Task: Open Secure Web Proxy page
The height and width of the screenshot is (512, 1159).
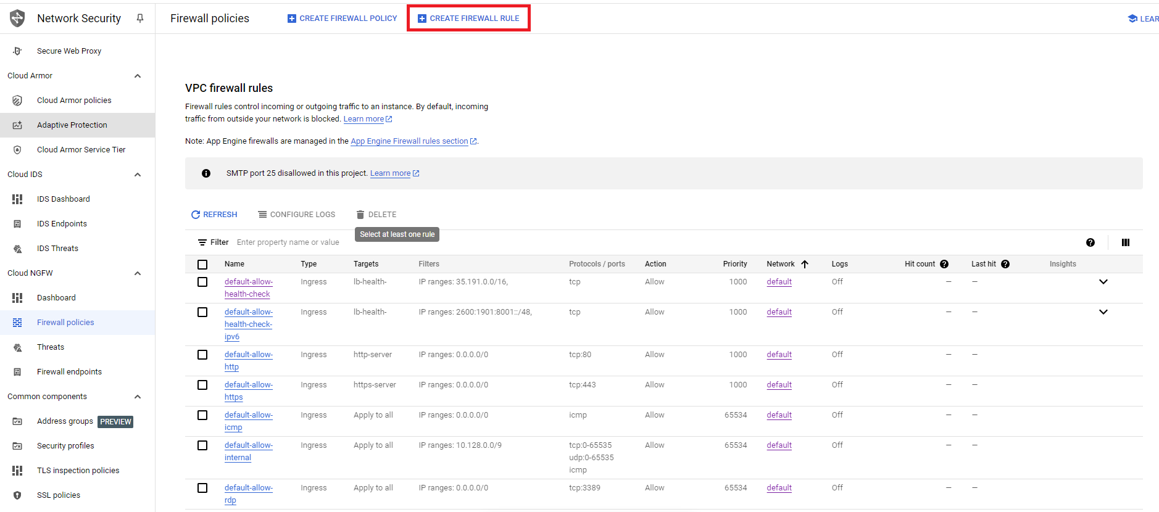Action: pyautogui.click(x=69, y=51)
